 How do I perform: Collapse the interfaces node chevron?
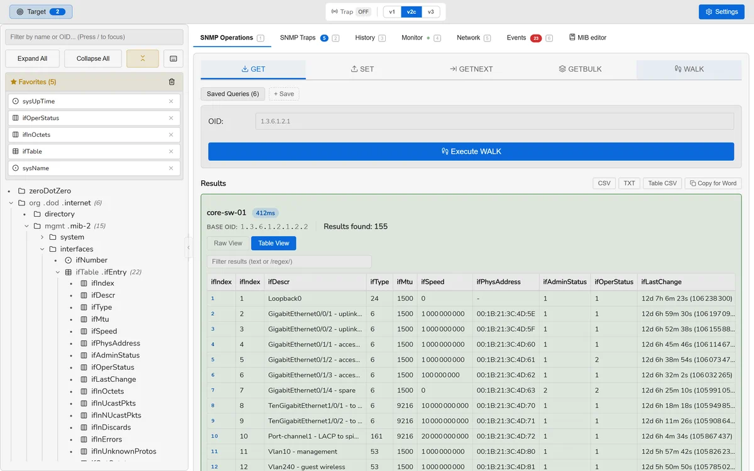pos(42,249)
